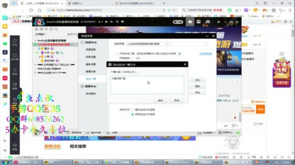
Task: Open the window panel icon beside the home icon
Action: click(198, 22)
